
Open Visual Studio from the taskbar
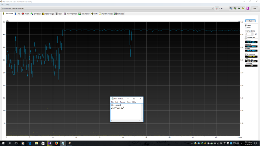click(50, 143)
